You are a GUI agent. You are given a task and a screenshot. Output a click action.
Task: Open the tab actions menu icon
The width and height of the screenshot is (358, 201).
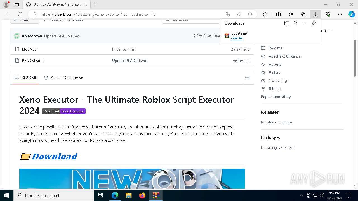click(x=17, y=4)
